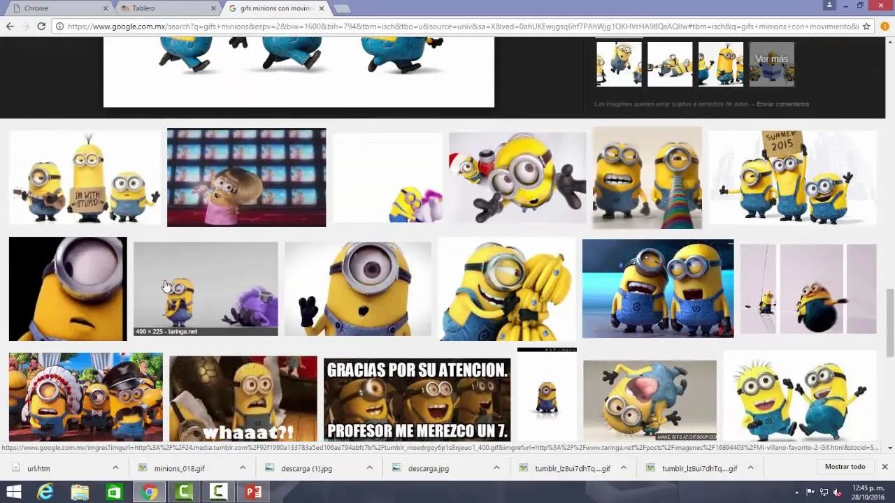Open the whaaat?! minion image
895x503 pixels.
243,398
